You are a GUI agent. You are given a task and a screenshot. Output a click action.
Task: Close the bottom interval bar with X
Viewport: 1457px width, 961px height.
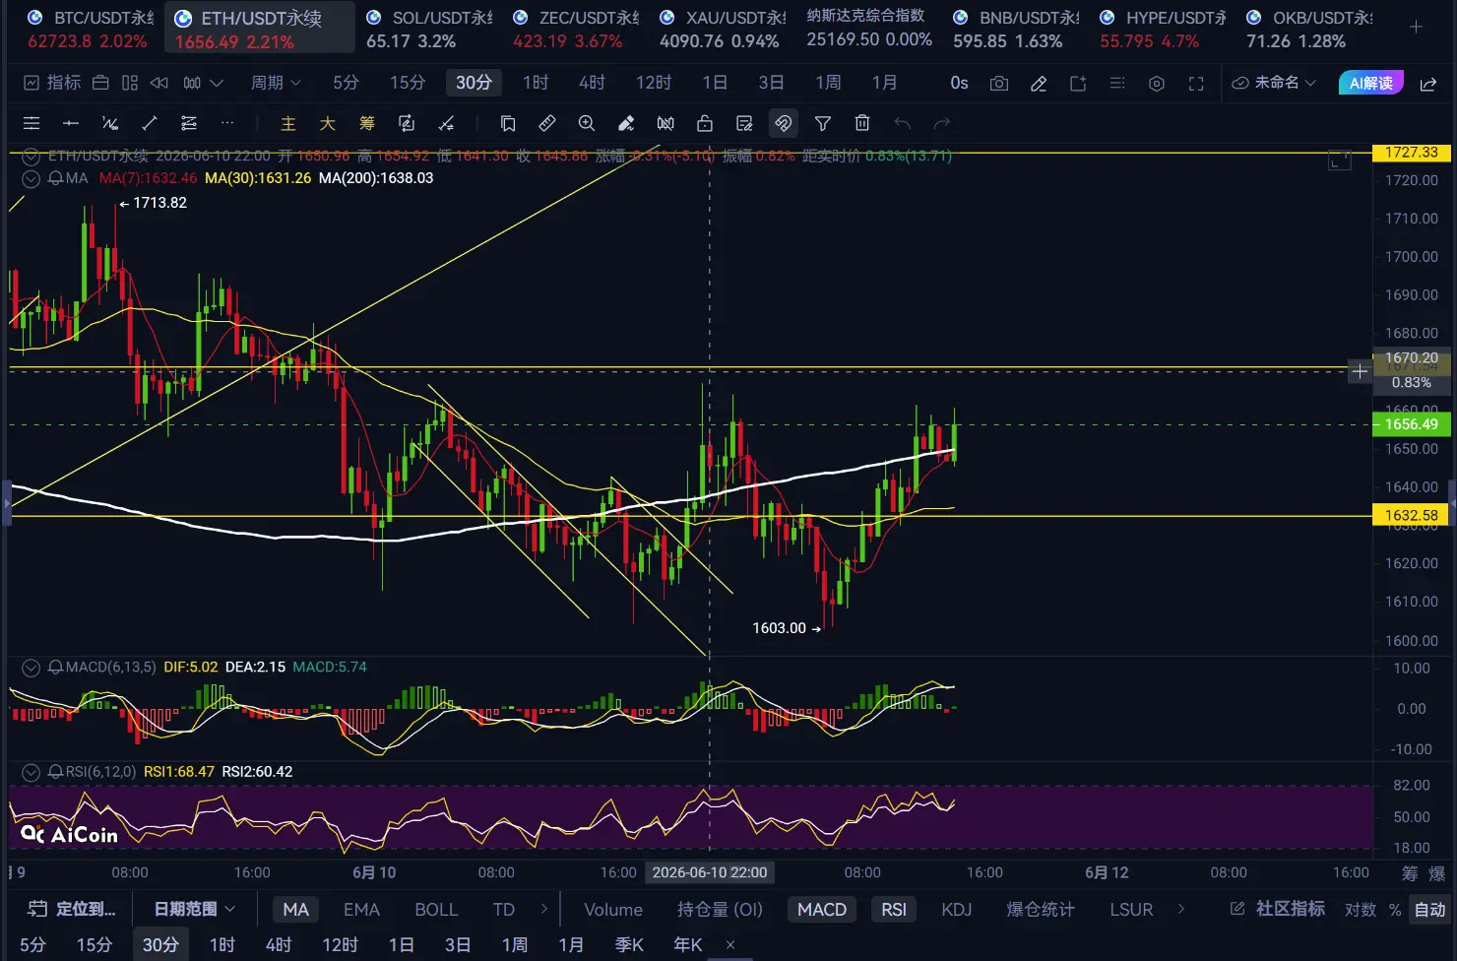[730, 945]
